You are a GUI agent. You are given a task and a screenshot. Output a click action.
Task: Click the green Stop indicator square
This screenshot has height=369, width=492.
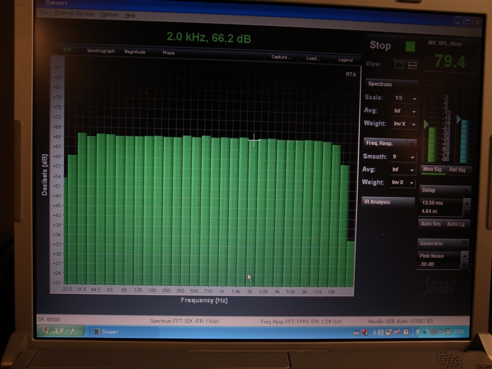point(410,46)
